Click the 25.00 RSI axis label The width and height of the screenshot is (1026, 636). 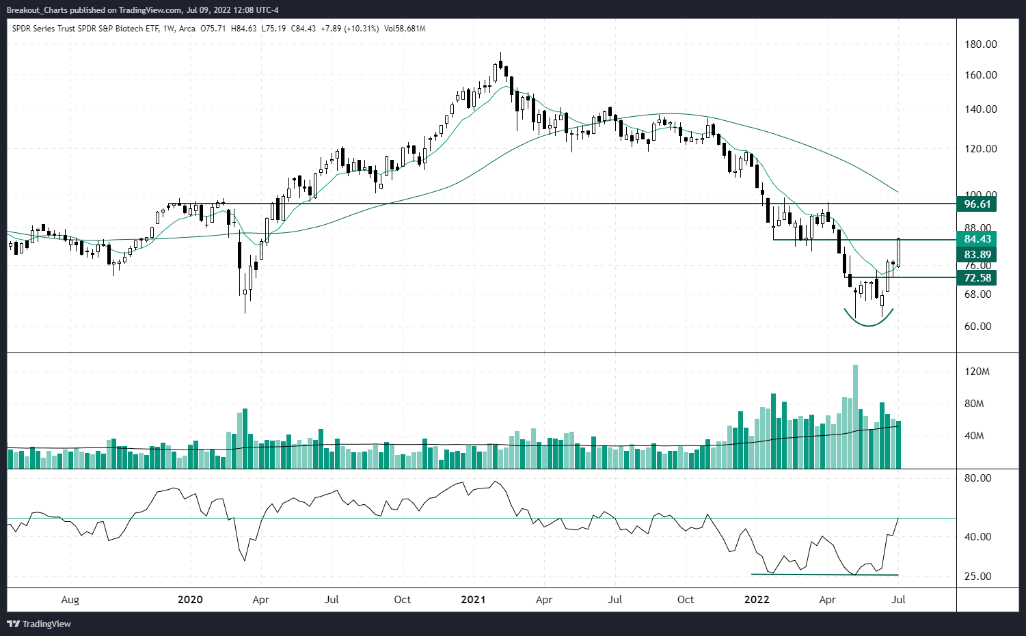coord(977,577)
